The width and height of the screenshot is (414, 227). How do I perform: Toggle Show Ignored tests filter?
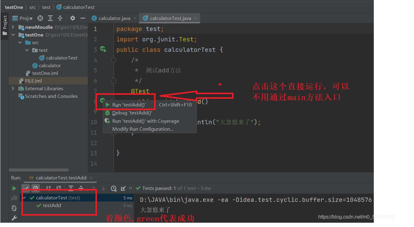coord(36,188)
